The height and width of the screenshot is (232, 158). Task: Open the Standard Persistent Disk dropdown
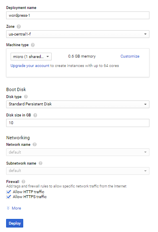(x=78, y=104)
